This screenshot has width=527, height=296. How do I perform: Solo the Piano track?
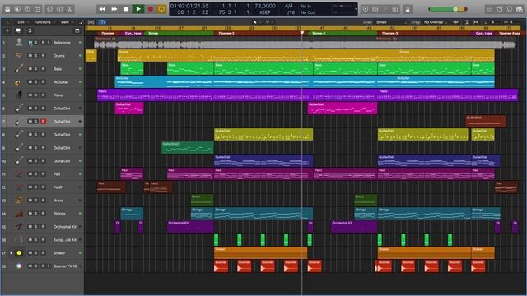tap(36, 95)
